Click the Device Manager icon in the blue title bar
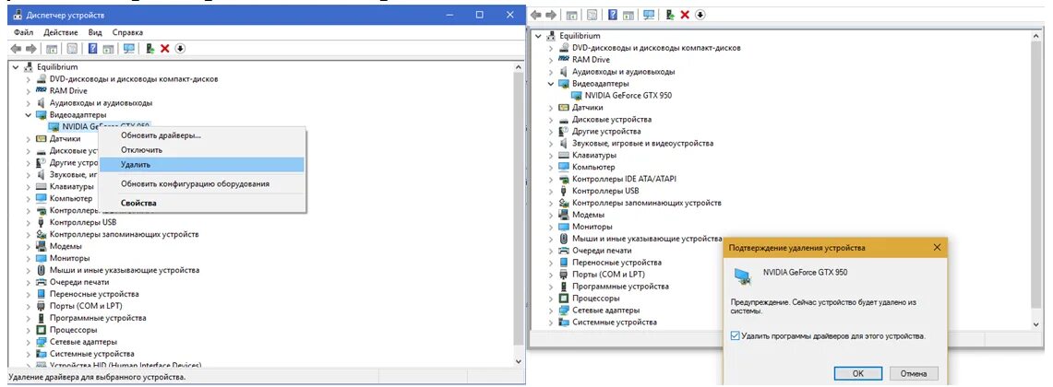Image resolution: width=1053 pixels, height=387 pixels. (x=18, y=15)
